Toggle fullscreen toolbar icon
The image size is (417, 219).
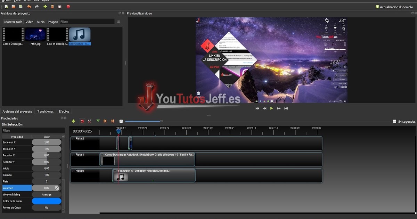(60, 6)
